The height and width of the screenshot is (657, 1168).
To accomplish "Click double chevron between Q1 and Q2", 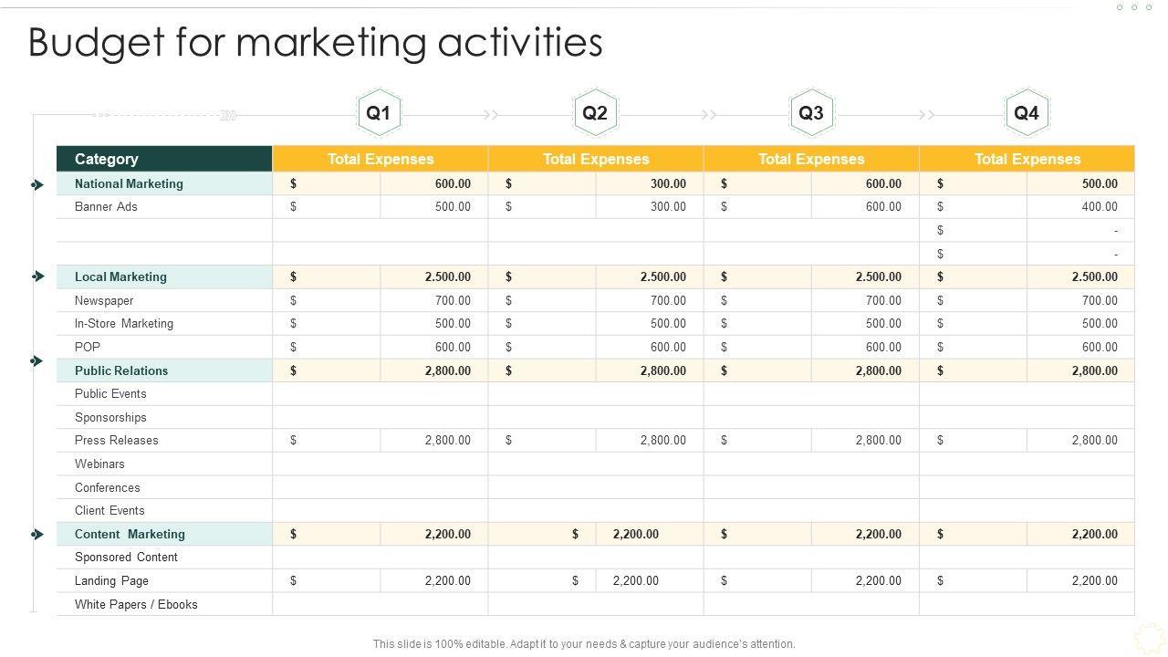I will [491, 115].
